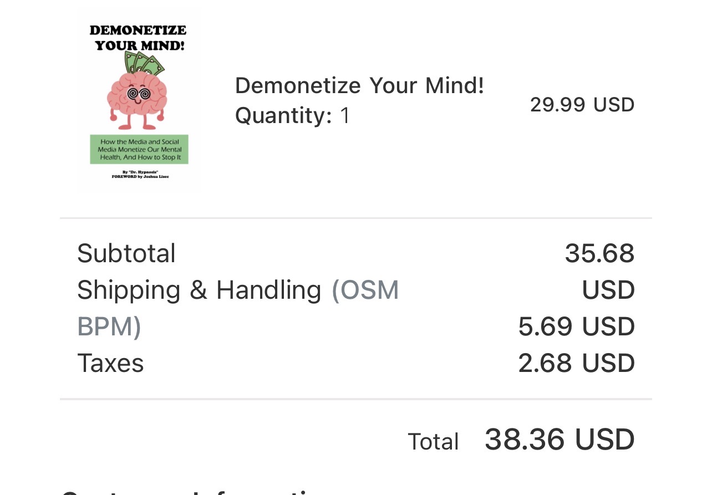Image resolution: width=712 pixels, height=495 pixels.
Task: Select the bold cover heading DEMONETIZE YOUR MIND!
Action: click(x=138, y=37)
